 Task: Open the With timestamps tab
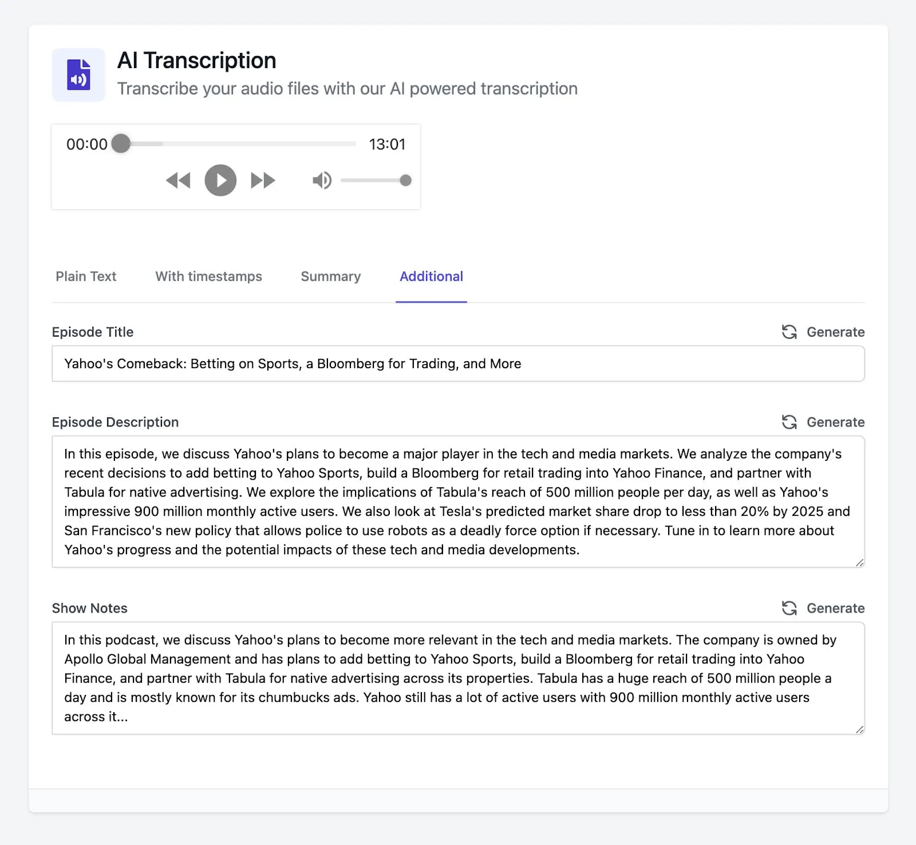(x=208, y=277)
